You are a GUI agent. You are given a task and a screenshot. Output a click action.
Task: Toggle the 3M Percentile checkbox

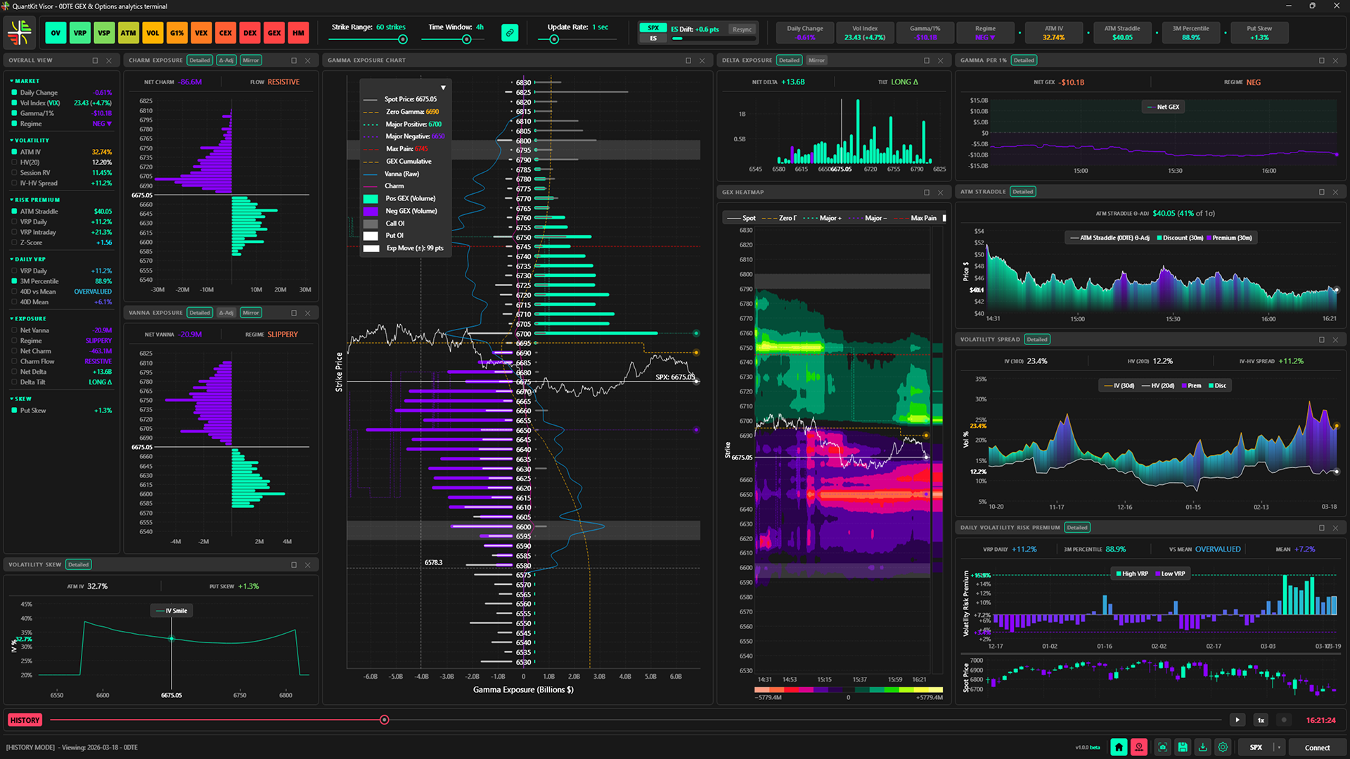(x=14, y=281)
